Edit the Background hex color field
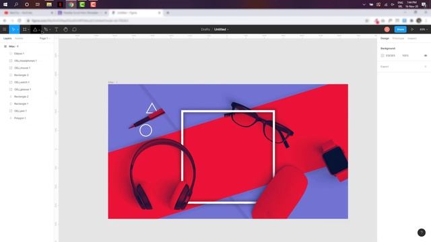Screen dimensions: 431x242 pyautogui.click(x=391, y=55)
